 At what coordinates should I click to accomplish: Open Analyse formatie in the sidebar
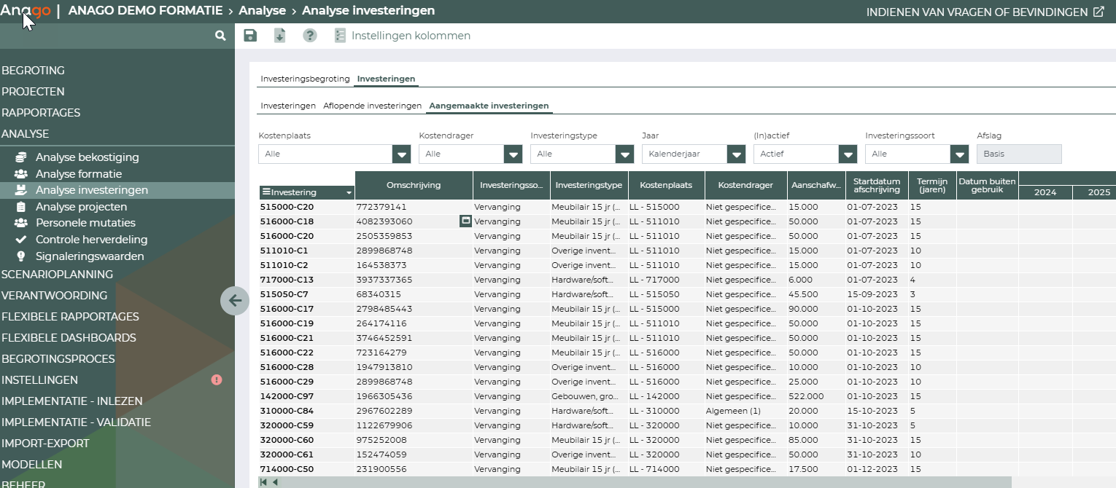pos(79,174)
